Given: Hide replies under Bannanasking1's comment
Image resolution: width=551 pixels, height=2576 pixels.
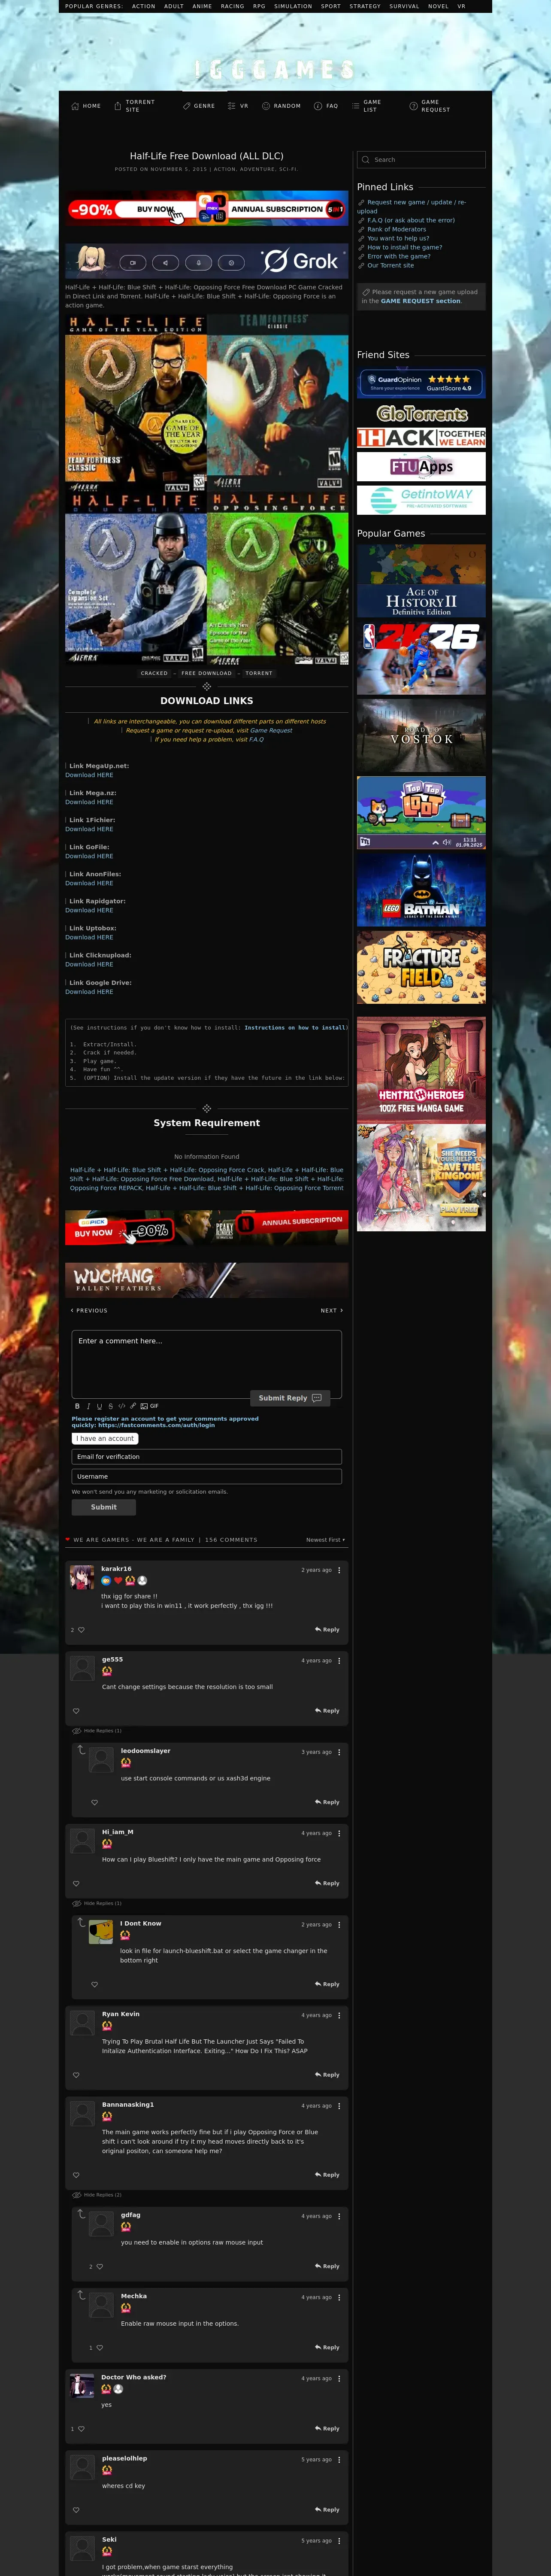Looking at the screenshot, I should tap(97, 2195).
